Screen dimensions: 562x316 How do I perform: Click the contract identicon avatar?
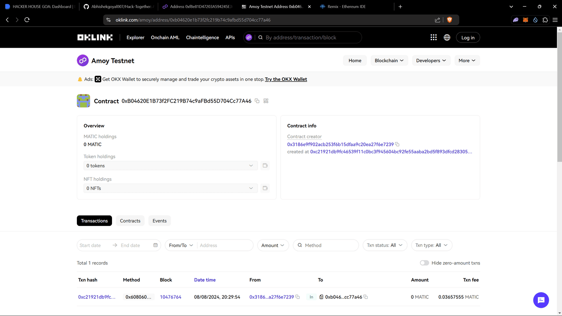coord(84,101)
